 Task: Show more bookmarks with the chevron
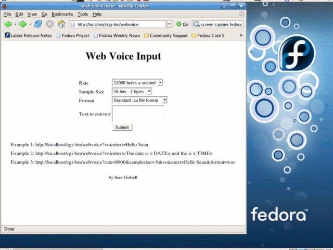241,35
